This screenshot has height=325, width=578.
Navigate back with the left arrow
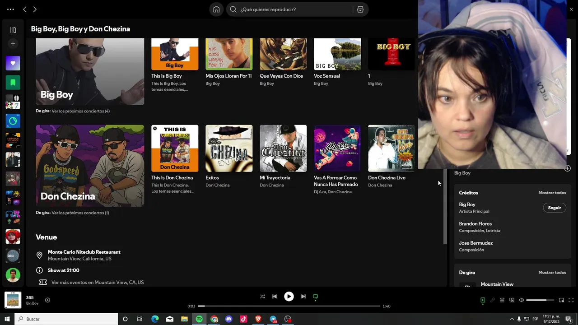point(25,9)
